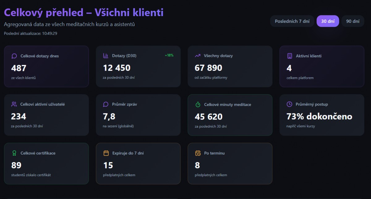Select the active 30 dní filter button
Screen dimensions: 371x199
pyautogui.click(x=328, y=21)
